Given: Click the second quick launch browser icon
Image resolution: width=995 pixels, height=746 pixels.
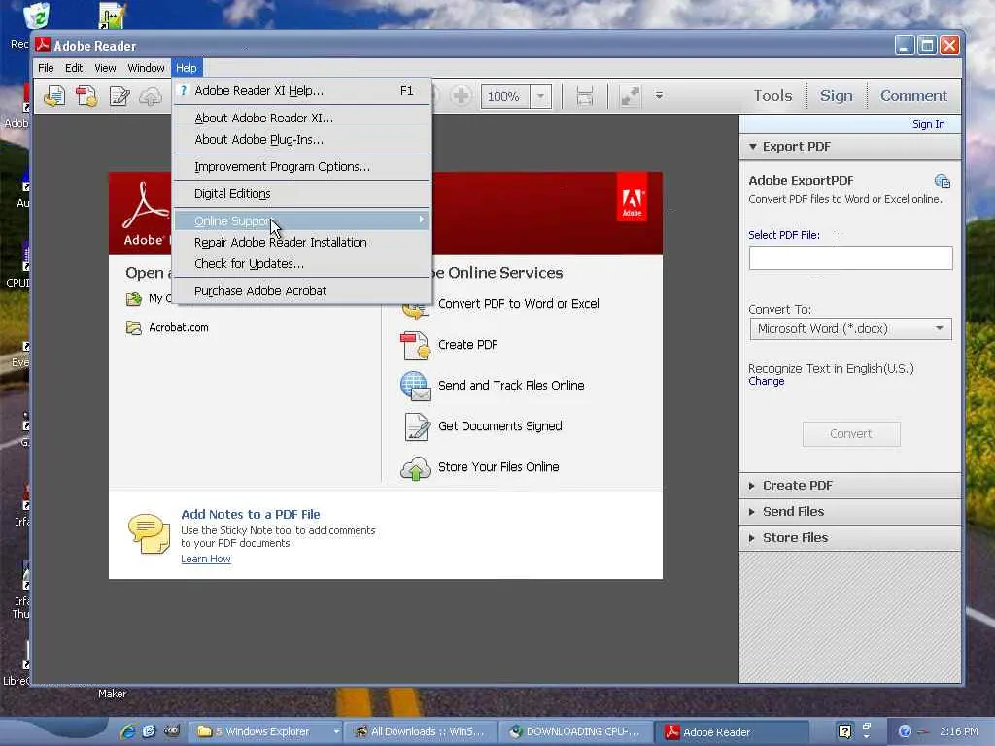Looking at the screenshot, I should (x=149, y=731).
